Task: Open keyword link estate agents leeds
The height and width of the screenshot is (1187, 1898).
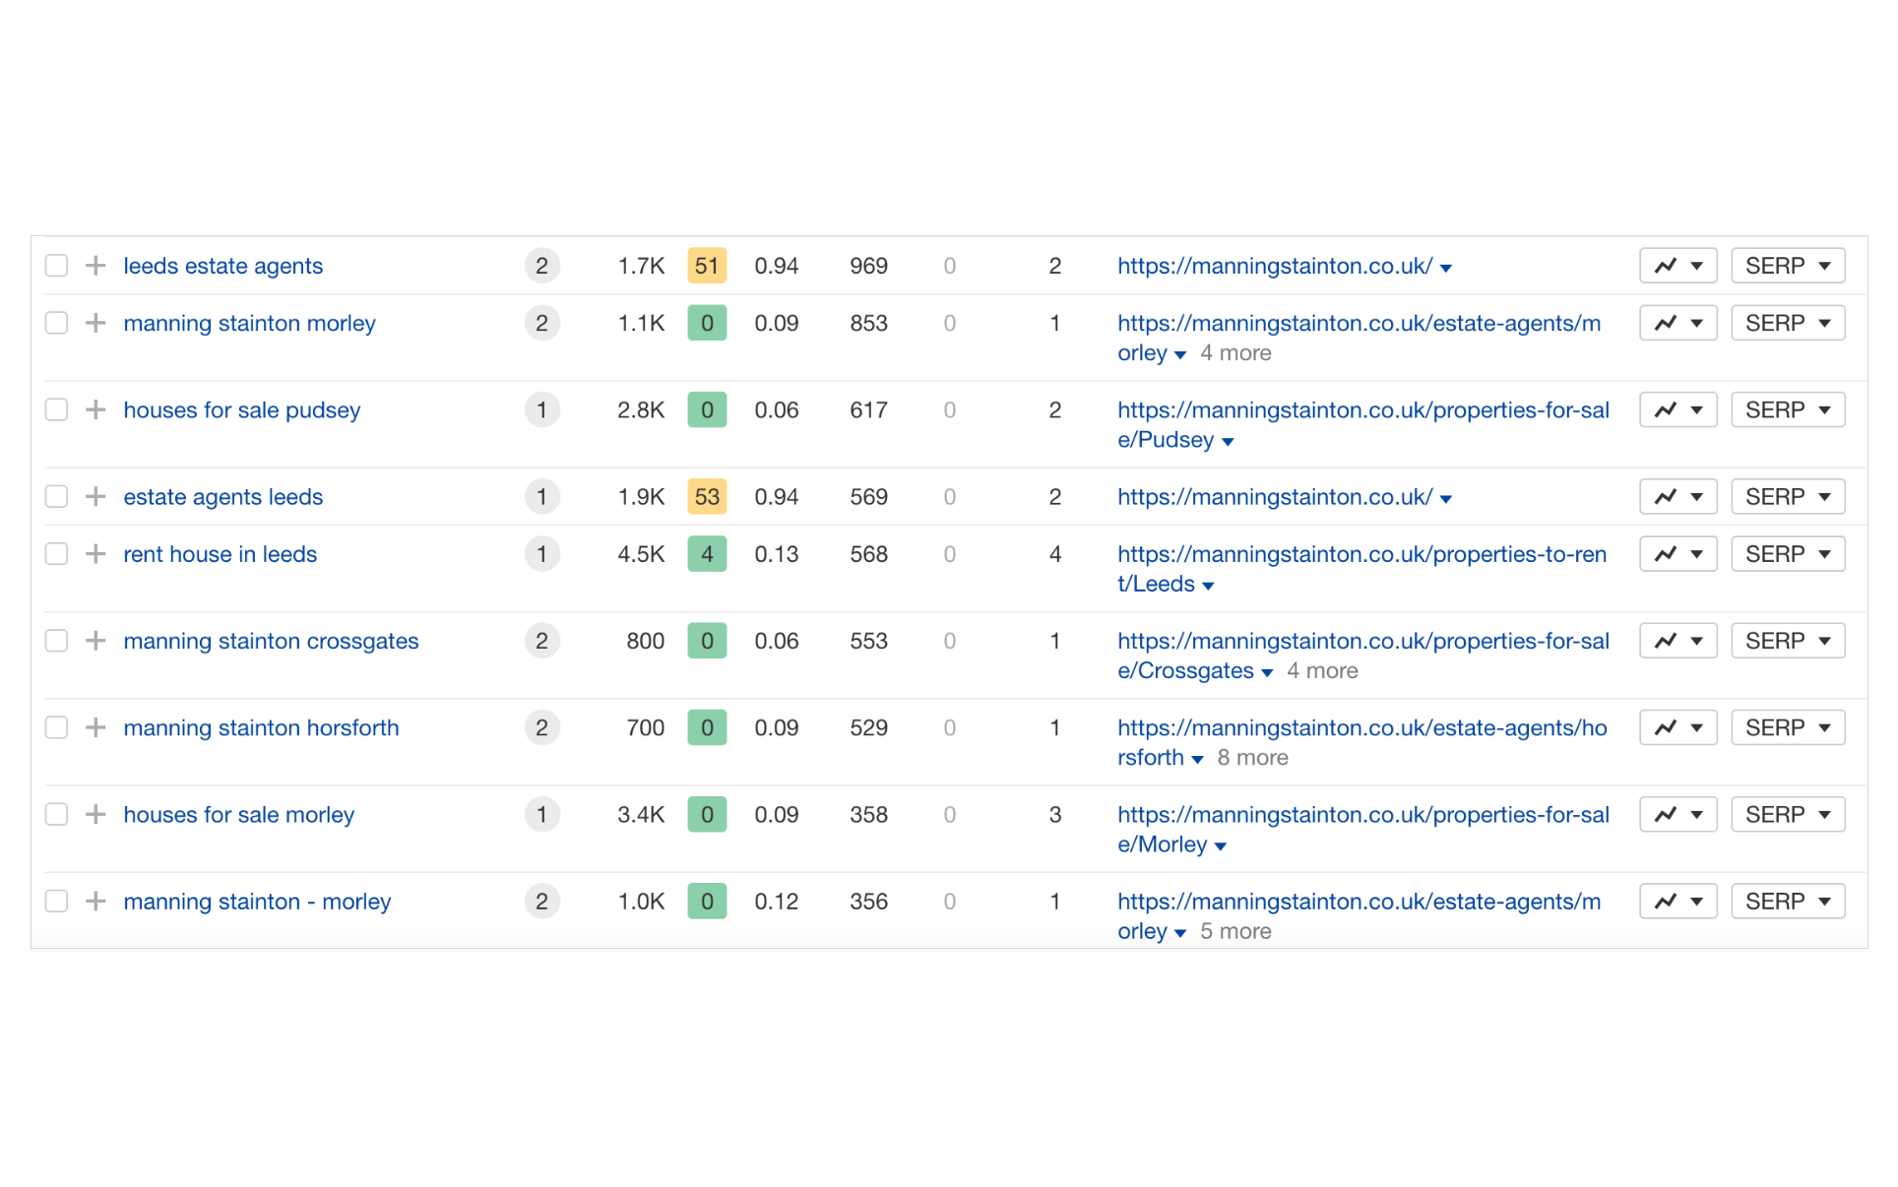Action: [223, 497]
